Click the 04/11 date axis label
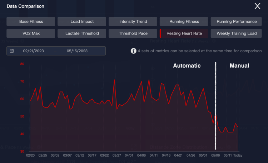The width and height of the screenshot is (268, 163). pyautogui.click(x=154, y=155)
